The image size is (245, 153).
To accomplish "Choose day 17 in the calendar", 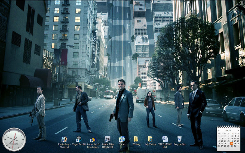I will [235, 141].
